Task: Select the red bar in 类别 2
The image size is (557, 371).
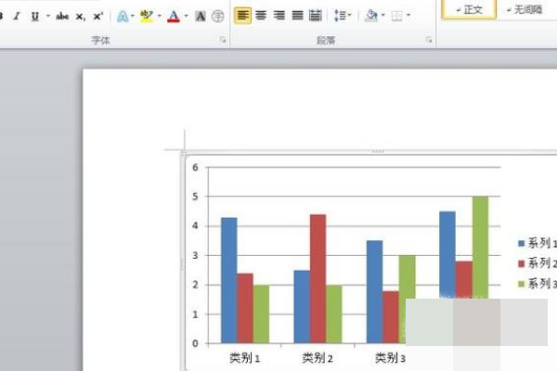Action: [x=317, y=279]
